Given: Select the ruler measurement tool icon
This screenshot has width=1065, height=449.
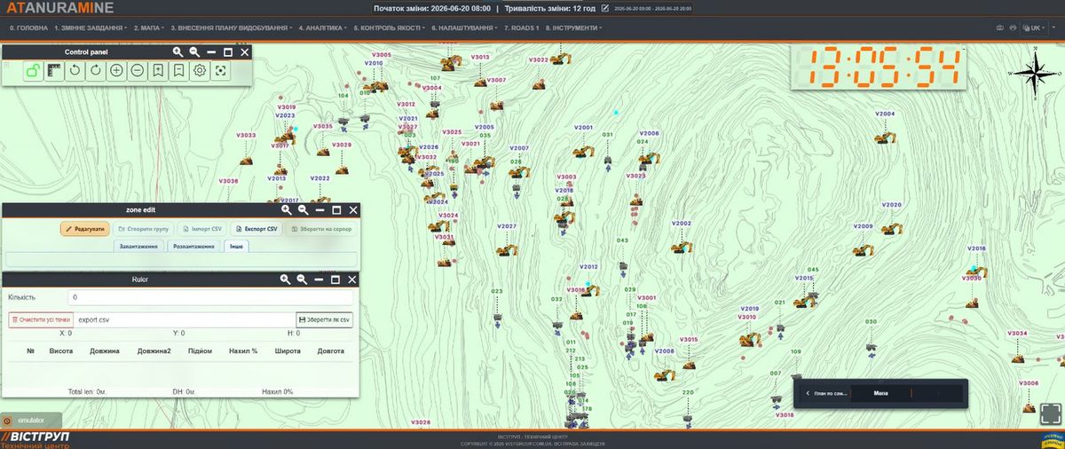Looking at the screenshot, I should 53,70.
